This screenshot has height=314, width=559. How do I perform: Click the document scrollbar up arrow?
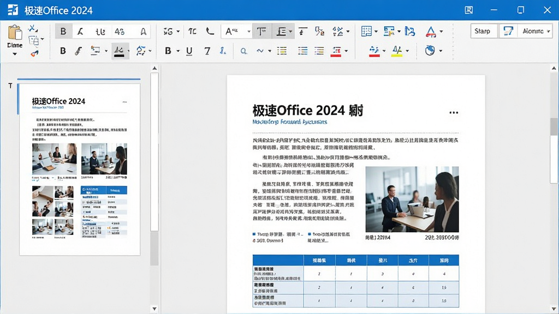(x=554, y=68)
